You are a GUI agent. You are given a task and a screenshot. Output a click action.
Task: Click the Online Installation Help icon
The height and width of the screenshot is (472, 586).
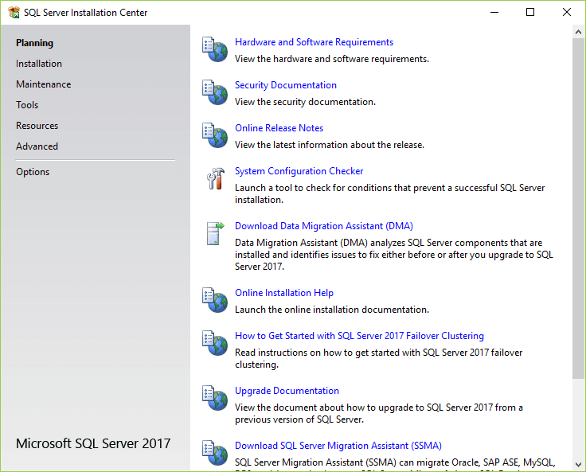click(215, 300)
